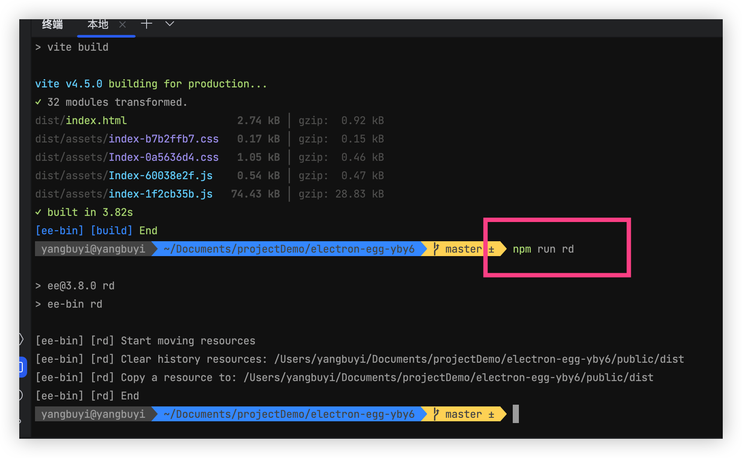Click the 'Start moving resources' log line
Image resolution: width=742 pixels, height=458 pixels.
[145, 341]
